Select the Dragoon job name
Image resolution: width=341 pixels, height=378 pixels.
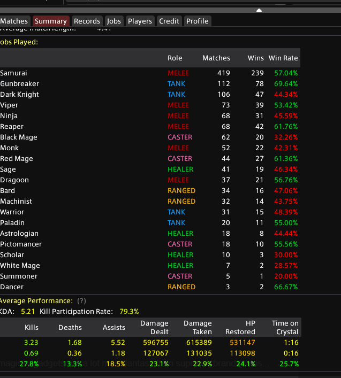[x=14, y=180]
